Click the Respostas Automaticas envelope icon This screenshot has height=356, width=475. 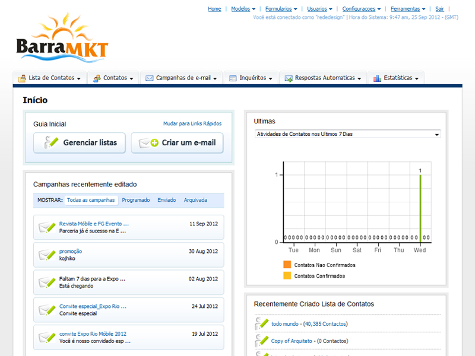click(x=289, y=78)
